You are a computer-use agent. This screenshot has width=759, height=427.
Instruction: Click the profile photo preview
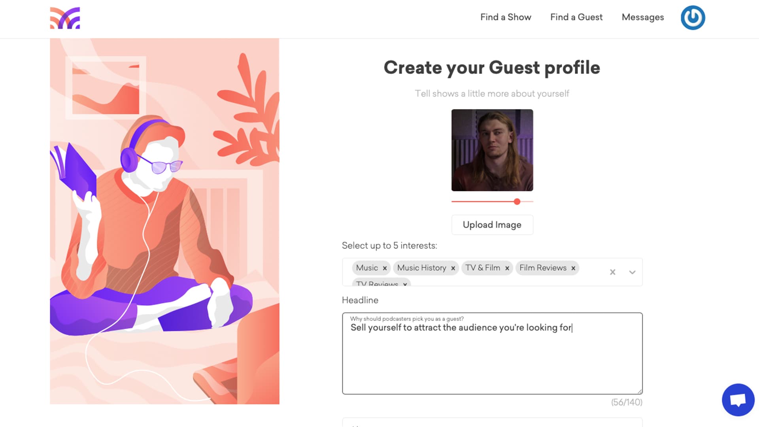(x=492, y=150)
